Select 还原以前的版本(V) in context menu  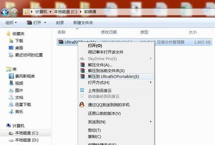104,113
